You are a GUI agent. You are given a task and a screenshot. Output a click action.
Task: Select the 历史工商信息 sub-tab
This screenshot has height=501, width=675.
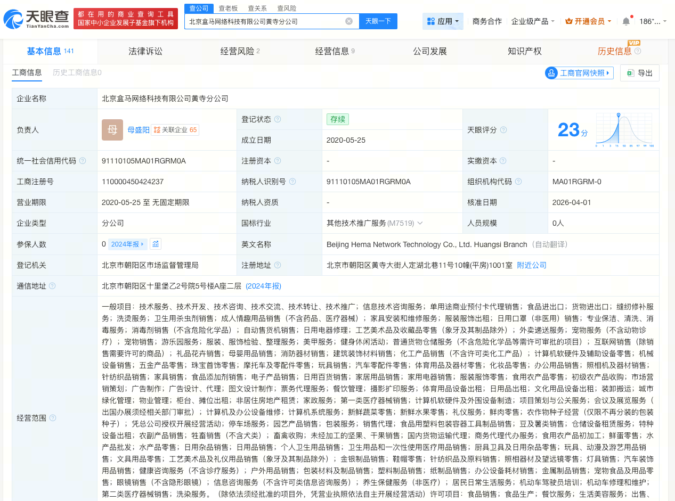(x=77, y=73)
